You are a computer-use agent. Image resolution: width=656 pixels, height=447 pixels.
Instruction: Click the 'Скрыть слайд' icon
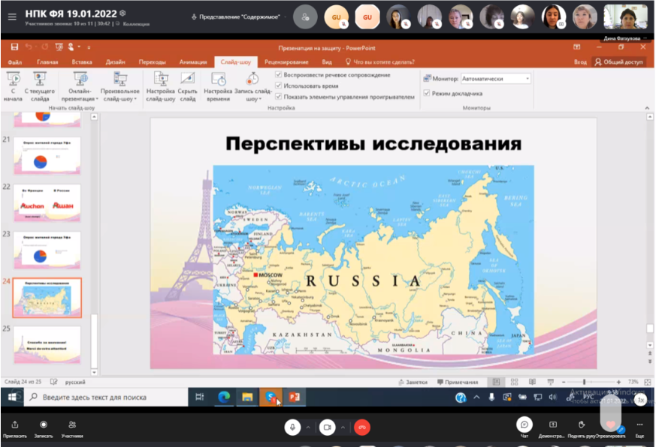coord(188,78)
